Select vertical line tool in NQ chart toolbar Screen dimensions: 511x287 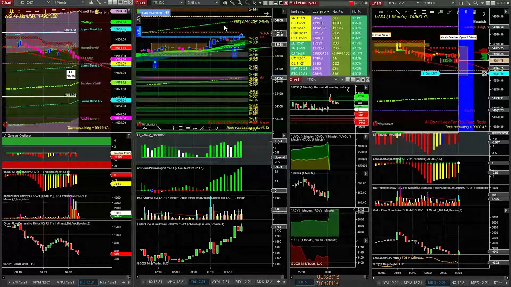(45, 11)
